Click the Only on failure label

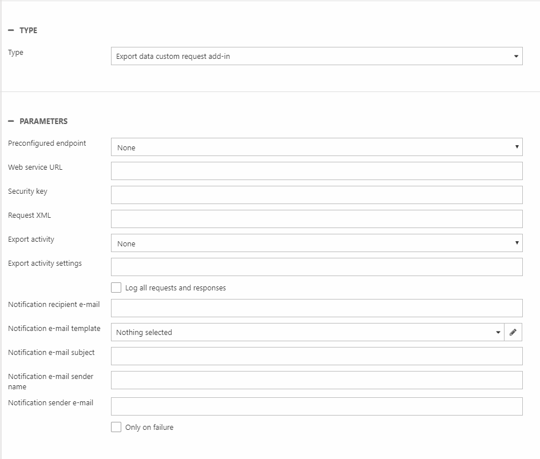click(149, 428)
